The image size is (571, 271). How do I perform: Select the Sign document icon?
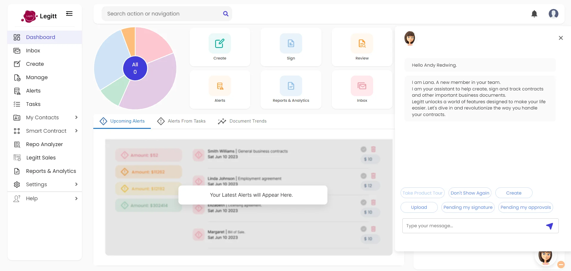point(291,43)
